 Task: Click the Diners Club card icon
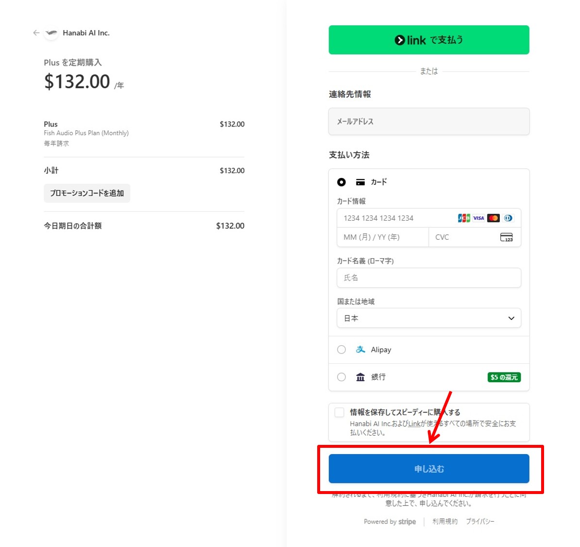(508, 218)
